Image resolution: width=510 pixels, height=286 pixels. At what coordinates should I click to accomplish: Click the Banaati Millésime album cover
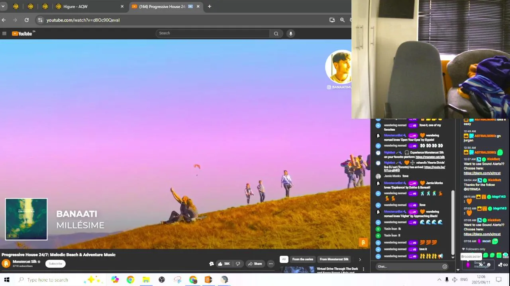click(26, 219)
